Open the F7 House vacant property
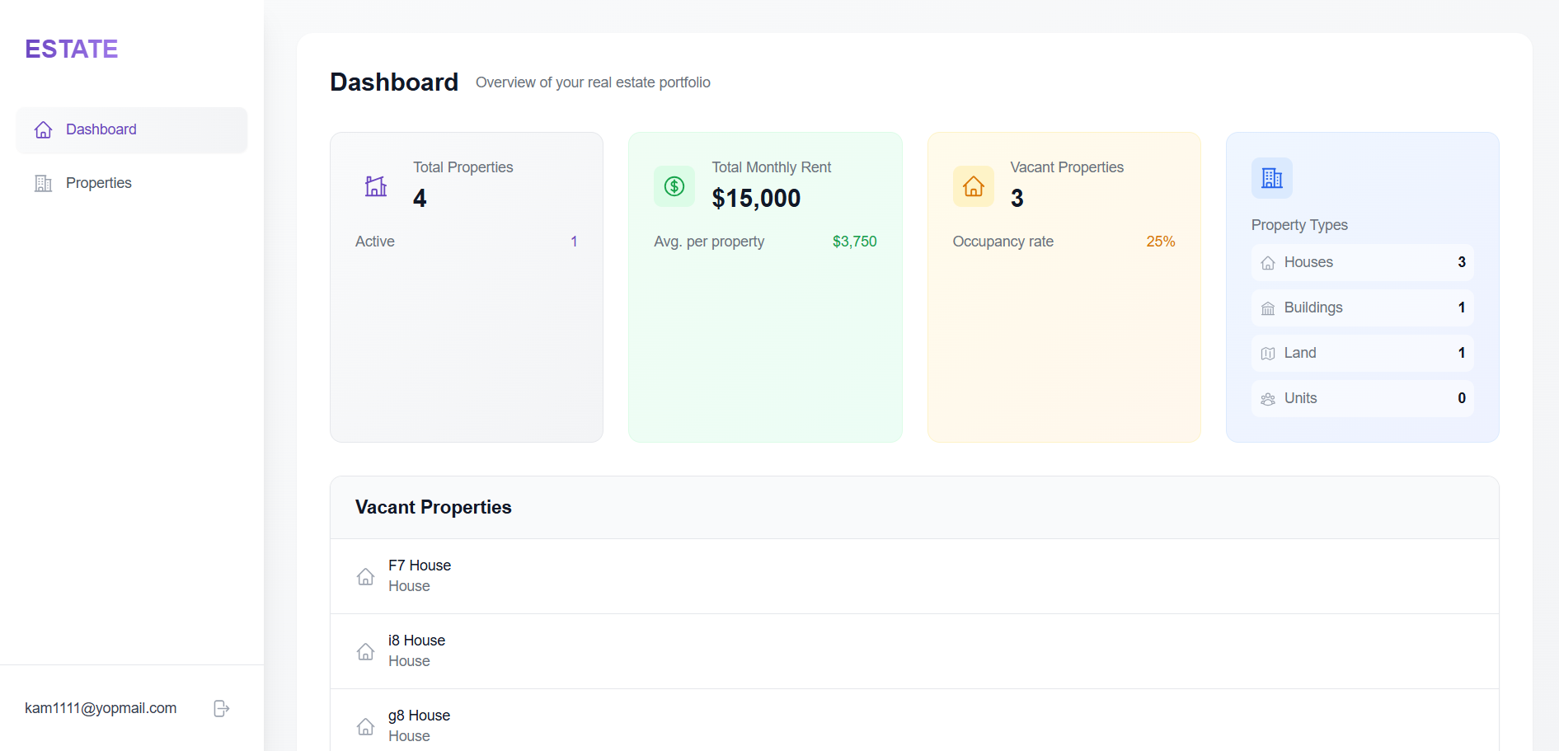 coord(914,576)
